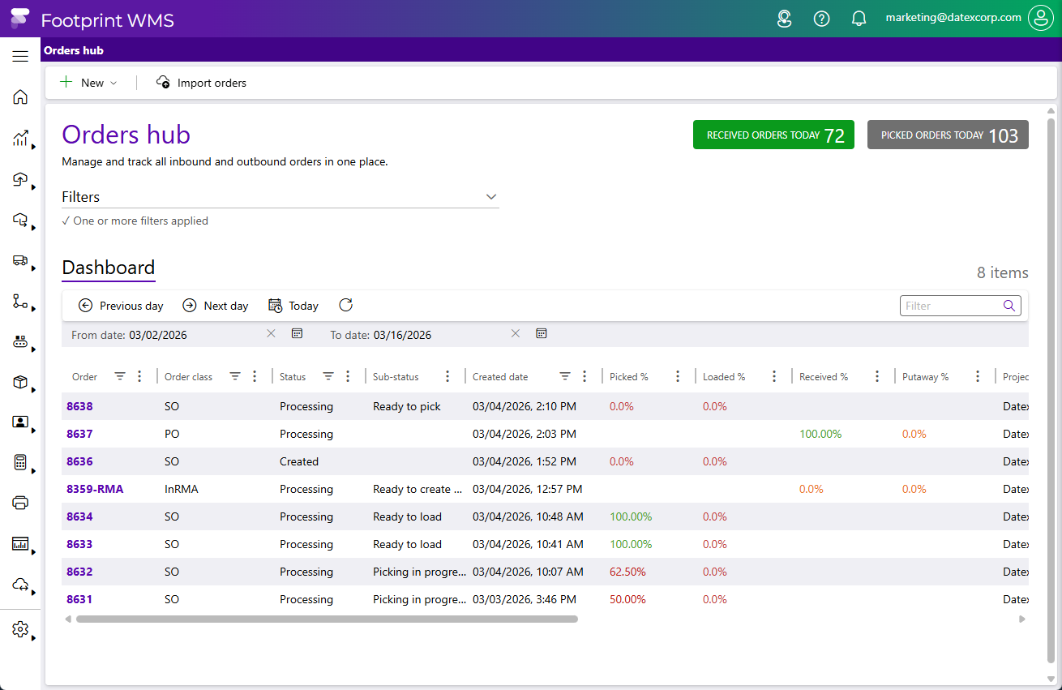Open the help question mark icon
Viewport: 1062px width, 690px height.
tap(821, 19)
